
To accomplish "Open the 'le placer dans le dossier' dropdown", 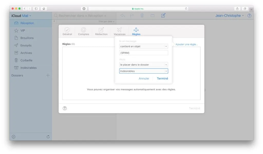I will (x=143, y=65).
